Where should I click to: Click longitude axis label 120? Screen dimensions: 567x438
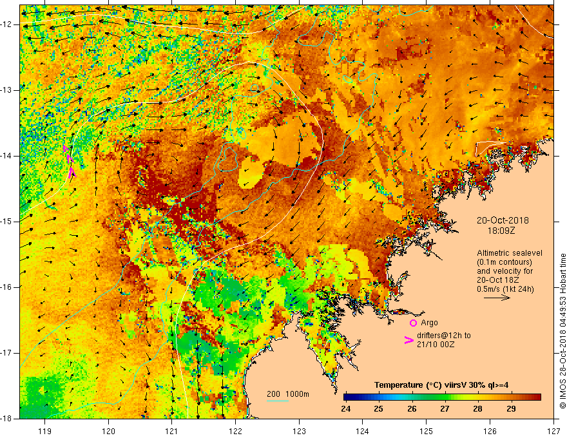coord(108,431)
